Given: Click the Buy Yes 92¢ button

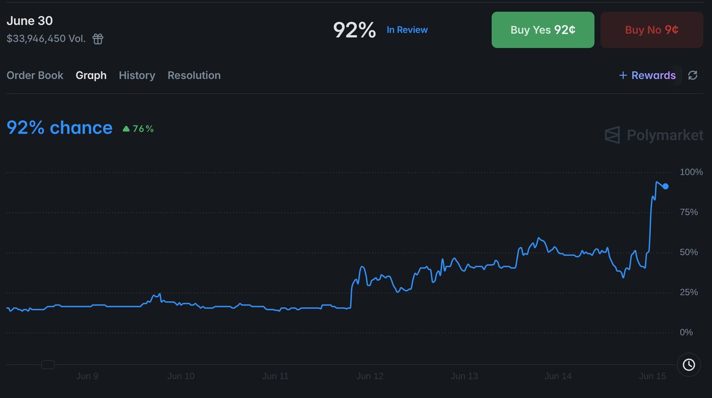Looking at the screenshot, I should point(543,30).
